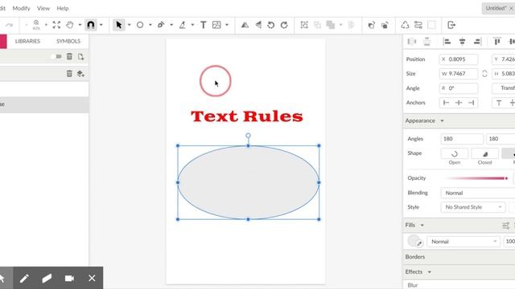Align selection to horizontal center
515x289 pixels.
[462, 41]
